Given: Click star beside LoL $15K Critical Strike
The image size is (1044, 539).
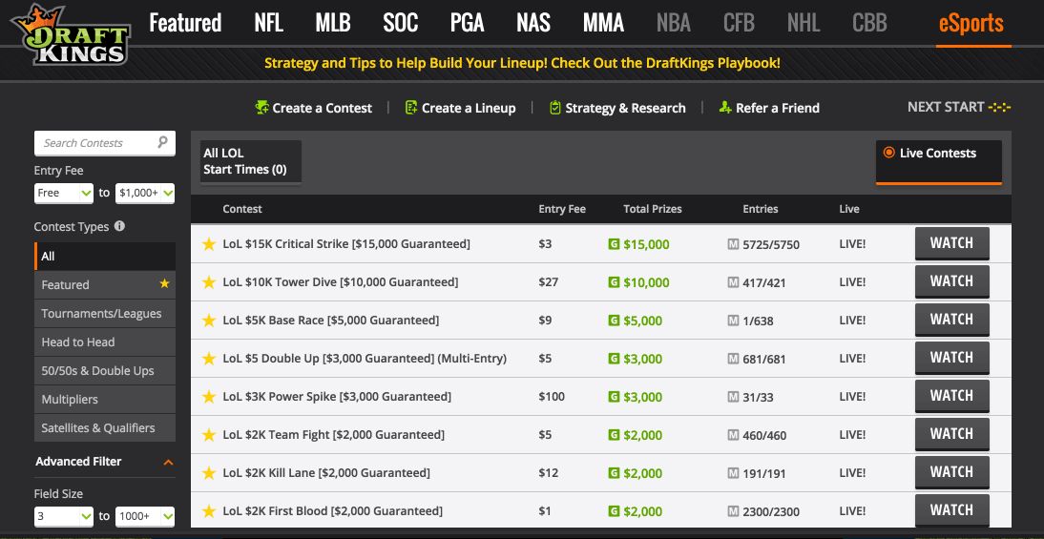Looking at the screenshot, I should pos(209,244).
